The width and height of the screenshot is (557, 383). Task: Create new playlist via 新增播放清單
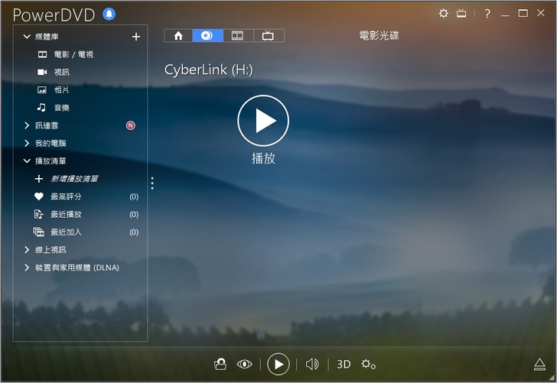point(74,179)
